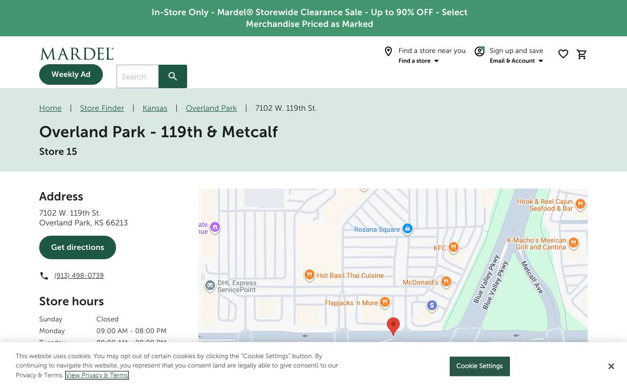Viewport: 627px width, 392px height.
Task: Select the Kansas breadcrumb link
Action: (155, 108)
